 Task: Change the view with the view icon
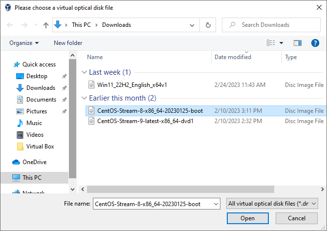click(271, 43)
